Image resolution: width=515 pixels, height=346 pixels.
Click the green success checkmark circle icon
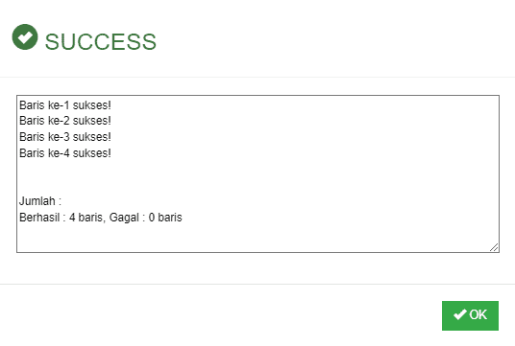[25, 37]
